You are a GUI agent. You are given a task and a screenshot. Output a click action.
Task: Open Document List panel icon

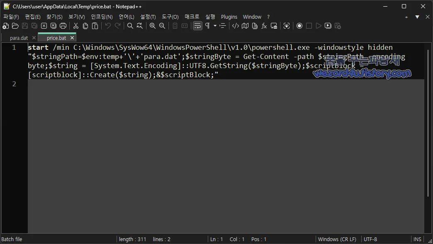point(255,26)
